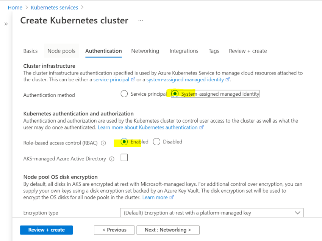Viewport: 322px width, 241px height.
Task: Switch to the Networking tab
Action: [x=145, y=51]
